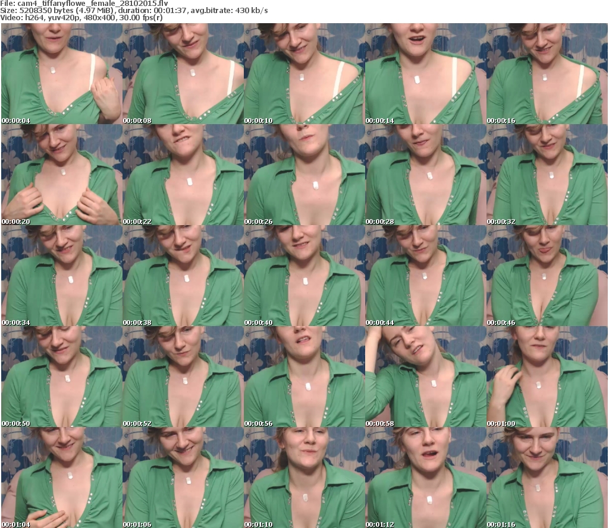Open the thumbnail stamped 00:00:50

(x=62, y=377)
